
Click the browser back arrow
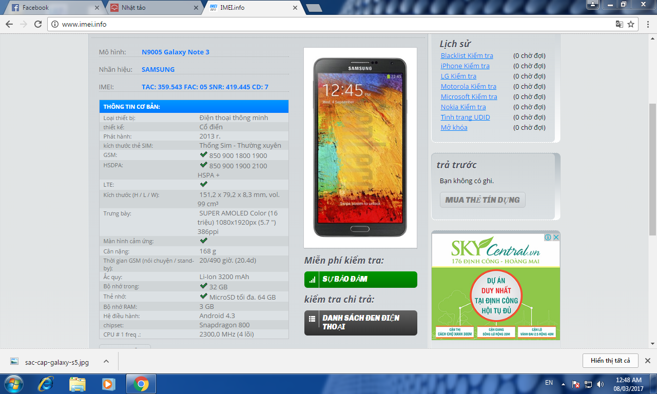click(x=9, y=24)
